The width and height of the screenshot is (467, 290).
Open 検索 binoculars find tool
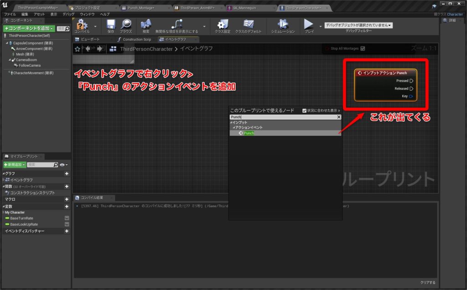pyautogui.click(x=145, y=25)
